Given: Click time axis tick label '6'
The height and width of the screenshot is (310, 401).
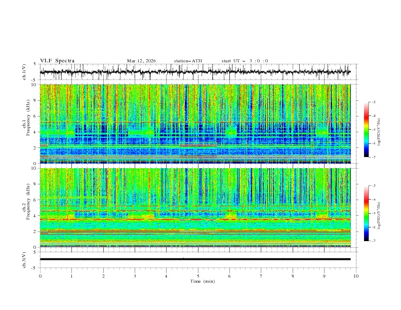Looking at the screenshot, I should 229,276.
